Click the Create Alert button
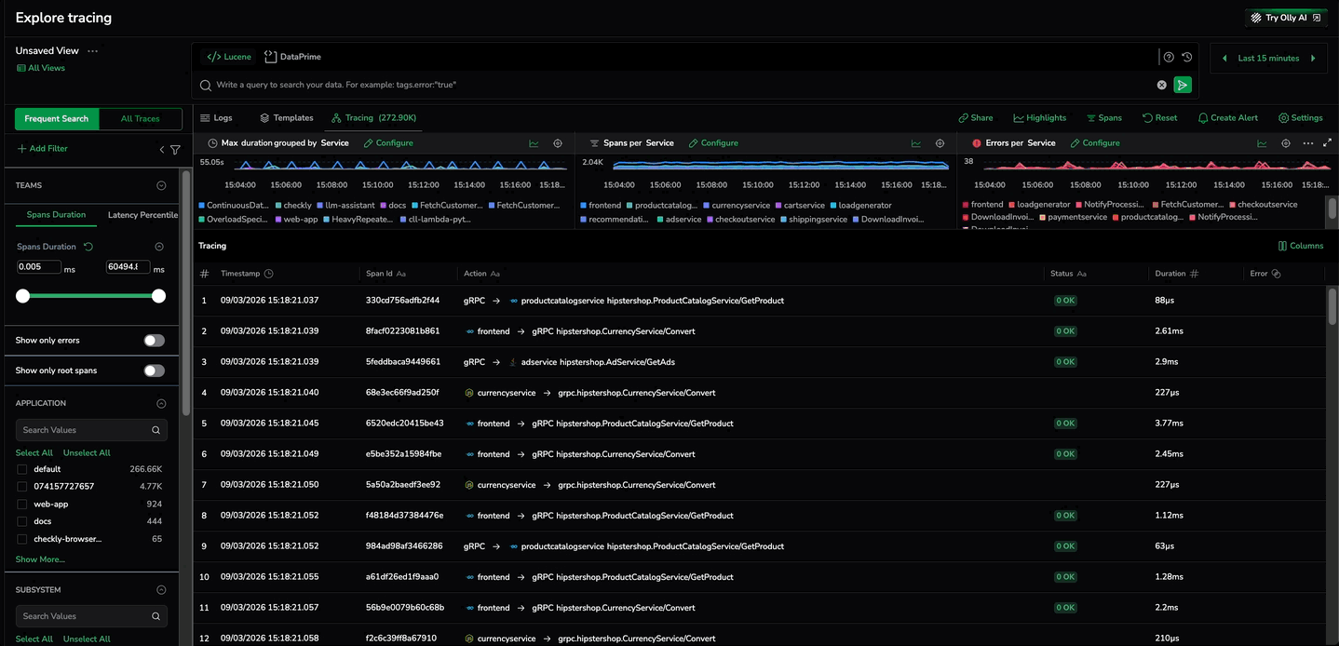 [1227, 118]
